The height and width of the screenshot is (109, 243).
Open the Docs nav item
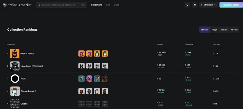(116, 5)
